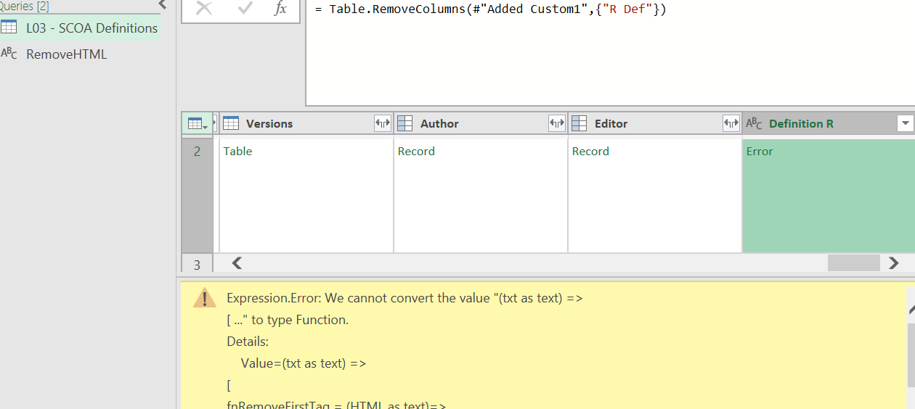Screen dimensions: 915x409
Task: Click the fx insert step icon
Action: pyautogui.click(x=280, y=9)
